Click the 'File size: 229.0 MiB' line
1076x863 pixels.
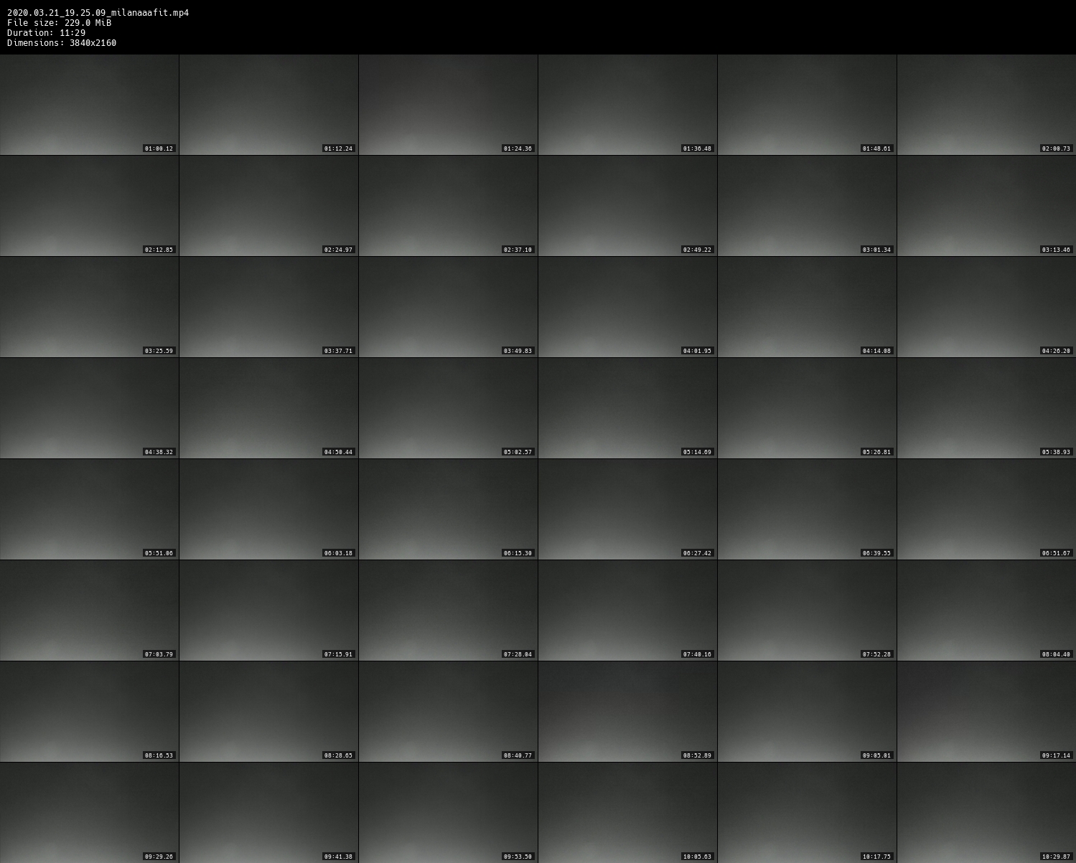pyautogui.click(x=59, y=23)
